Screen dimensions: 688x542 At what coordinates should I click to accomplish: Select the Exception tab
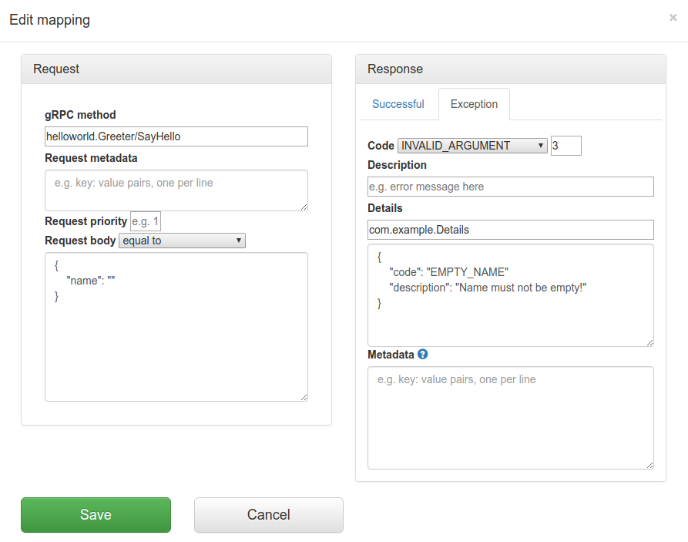(x=474, y=103)
